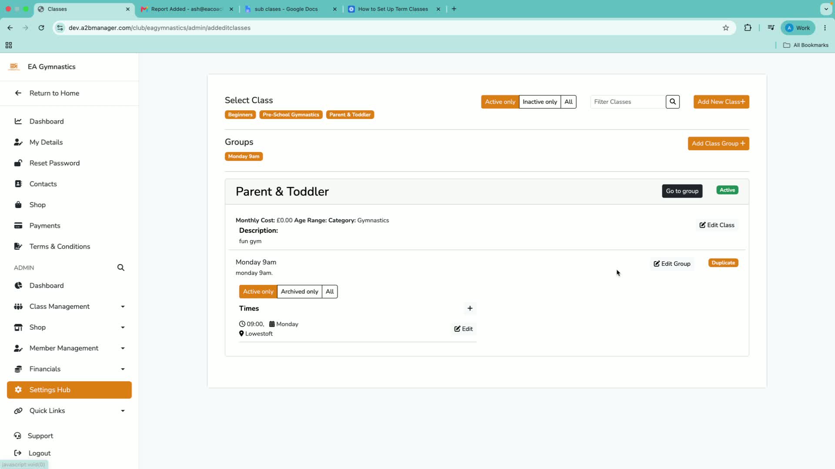Open the apps grid icon in bookmarks bar
Viewport: 835px width, 469px height.
(x=9, y=45)
